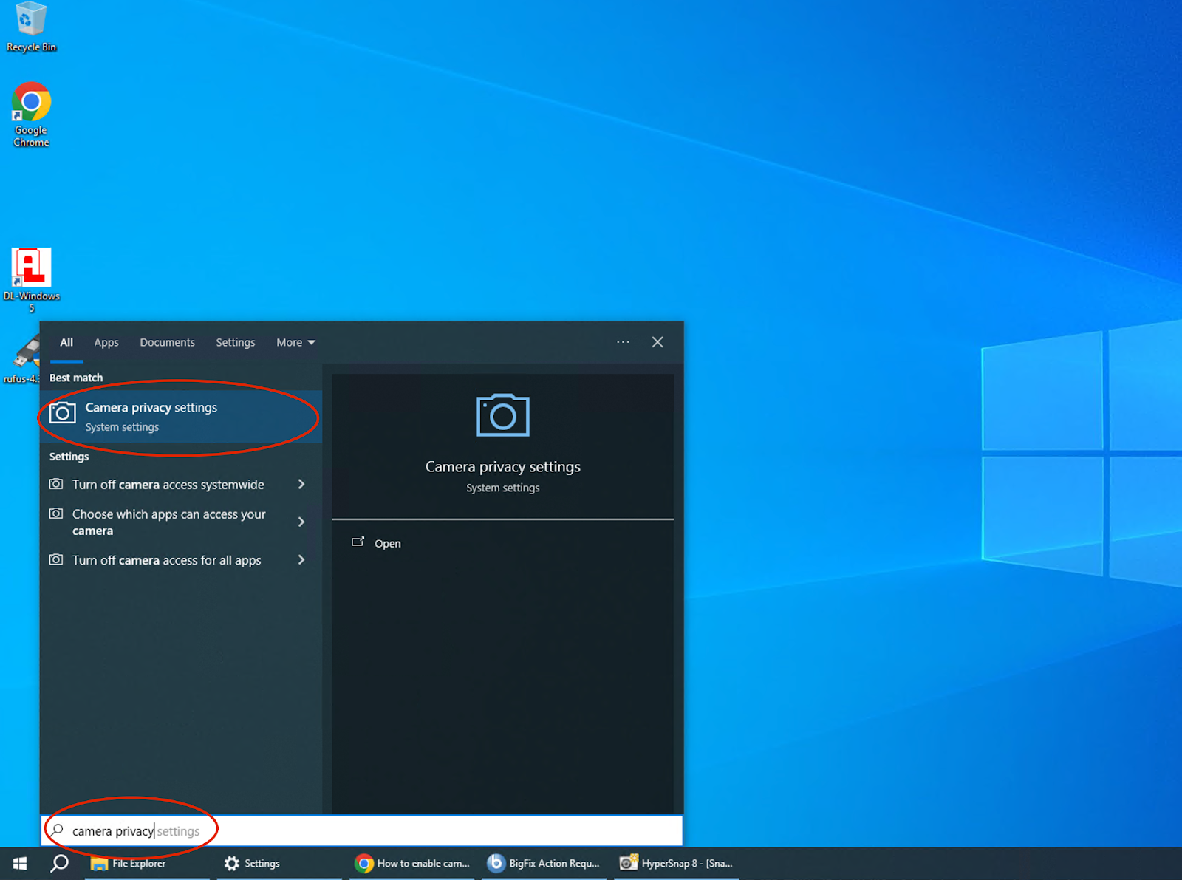Open Turn off camera access systemwide result
This screenshot has width=1182, height=880.
168,485
